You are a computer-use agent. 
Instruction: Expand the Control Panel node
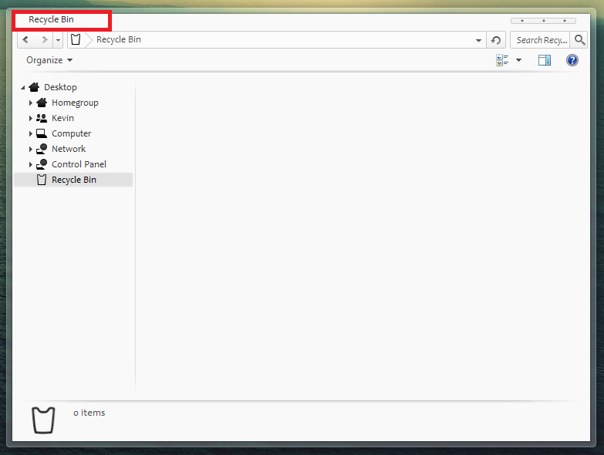[30, 164]
